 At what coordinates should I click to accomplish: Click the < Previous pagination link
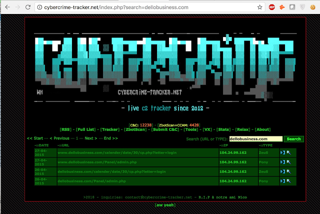click(x=59, y=138)
